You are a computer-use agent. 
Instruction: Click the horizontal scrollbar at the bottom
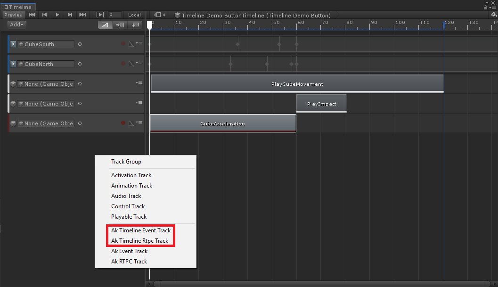click(x=320, y=284)
